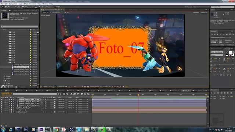
Task: Open the Effect menu
Action: [x=26, y=4]
